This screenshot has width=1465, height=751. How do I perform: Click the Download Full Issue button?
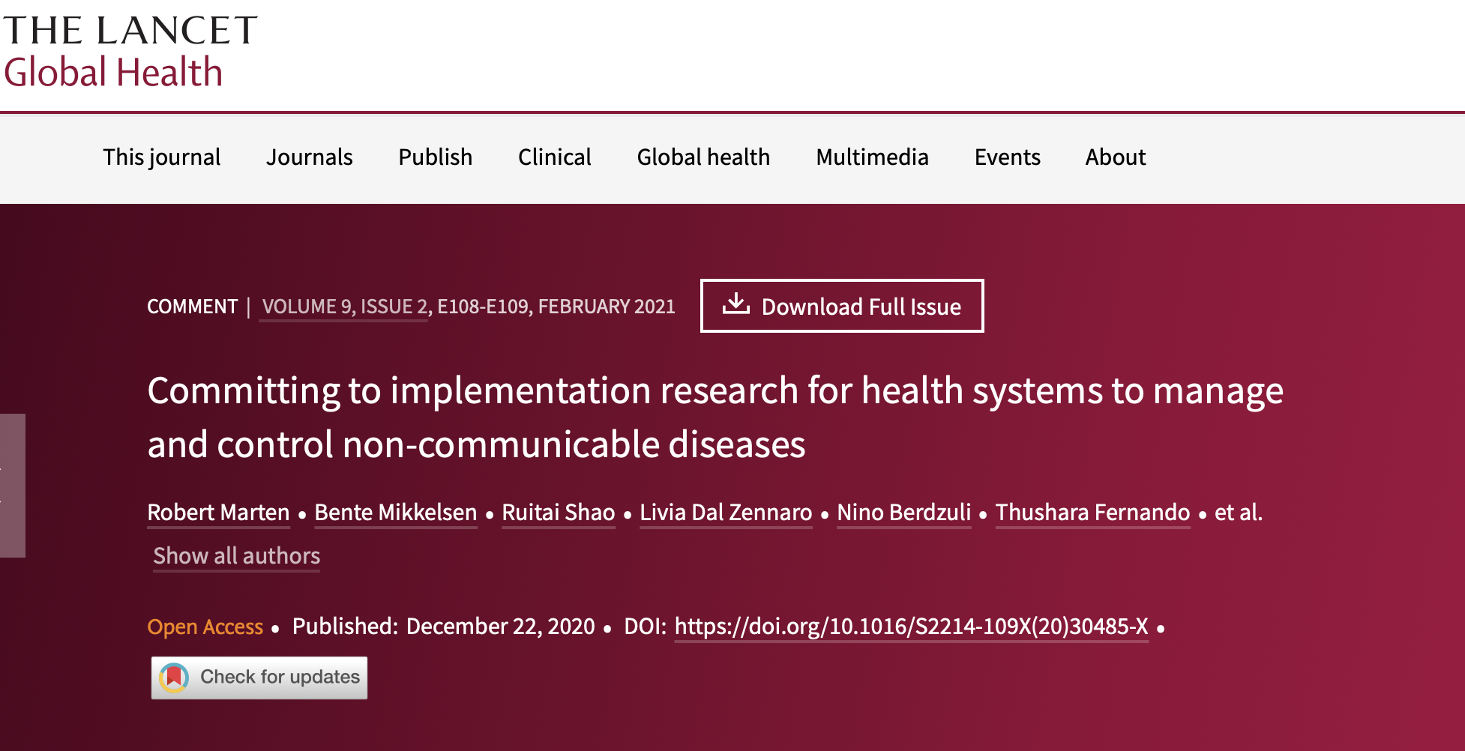click(841, 306)
